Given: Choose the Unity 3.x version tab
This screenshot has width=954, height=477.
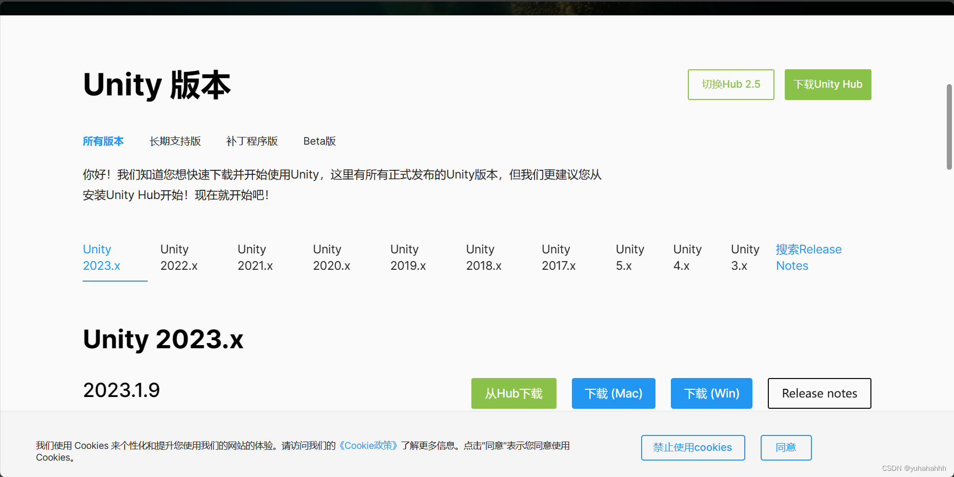Looking at the screenshot, I should pyautogui.click(x=745, y=257).
